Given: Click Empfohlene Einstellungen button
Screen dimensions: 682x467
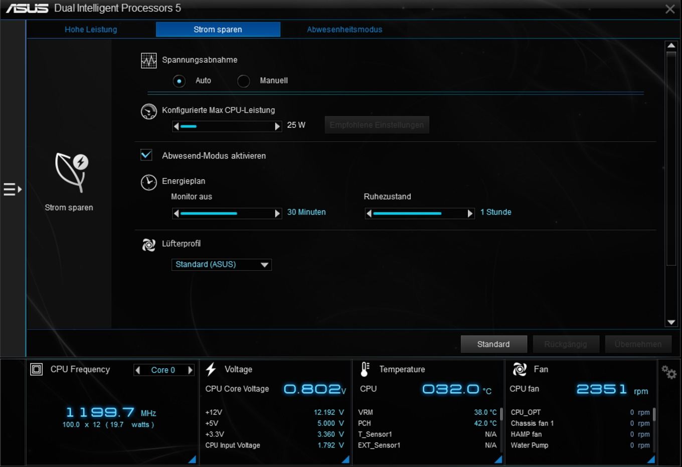Looking at the screenshot, I should pyautogui.click(x=377, y=125).
